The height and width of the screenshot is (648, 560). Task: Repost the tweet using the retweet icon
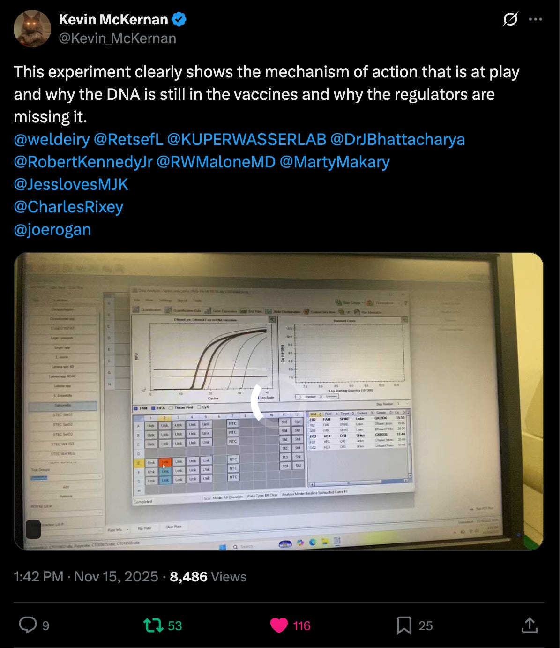click(154, 625)
